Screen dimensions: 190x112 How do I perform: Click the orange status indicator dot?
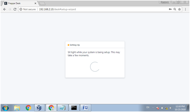click(68, 45)
